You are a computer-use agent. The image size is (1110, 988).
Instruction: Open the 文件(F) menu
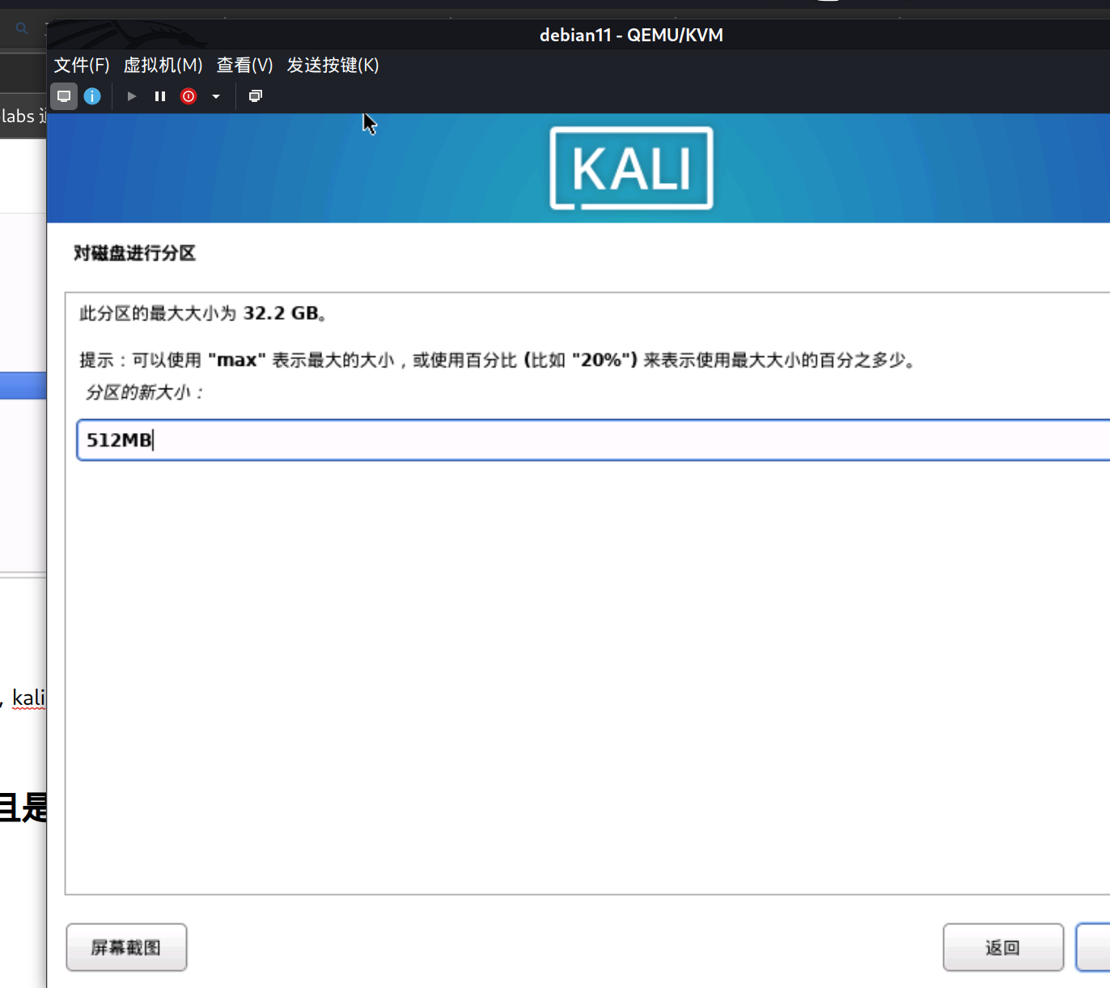click(82, 65)
